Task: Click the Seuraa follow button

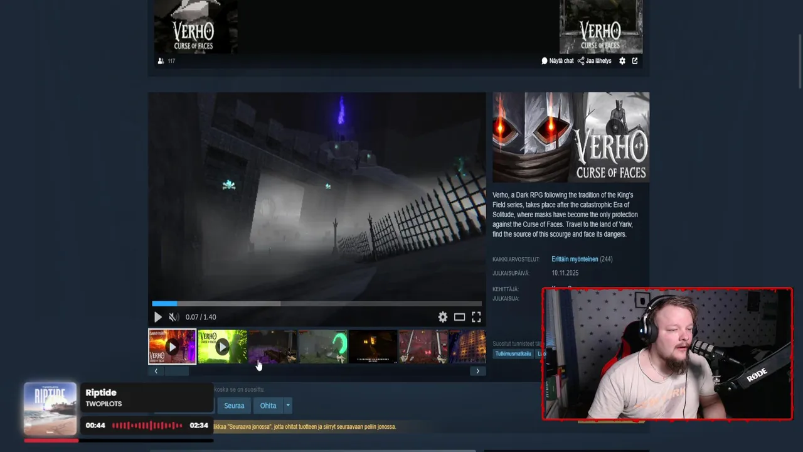Action: point(234,406)
